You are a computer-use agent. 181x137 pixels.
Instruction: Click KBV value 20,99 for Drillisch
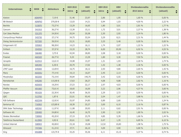click(119, 49)
